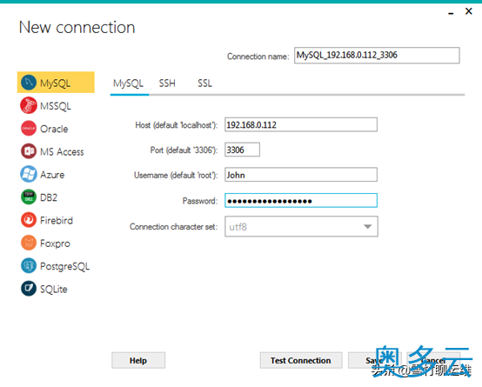This screenshot has height=387, width=482.
Task: Select the DB2 database icon
Action: (x=29, y=197)
